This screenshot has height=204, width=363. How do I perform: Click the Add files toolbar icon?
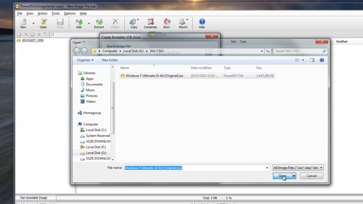pyautogui.click(x=79, y=24)
